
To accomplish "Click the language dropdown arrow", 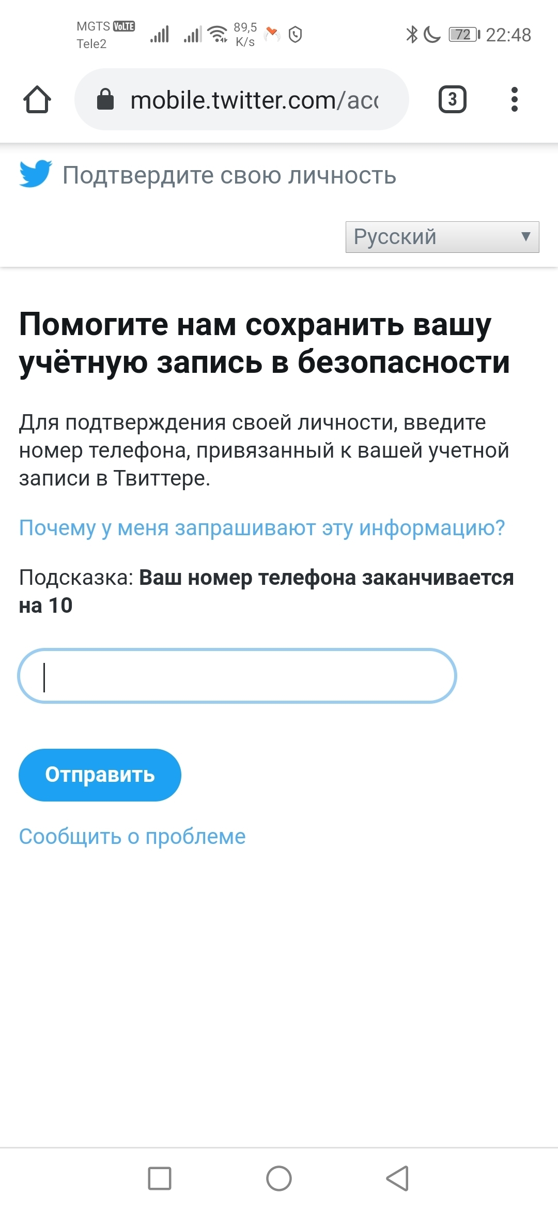I will tap(526, 237).
